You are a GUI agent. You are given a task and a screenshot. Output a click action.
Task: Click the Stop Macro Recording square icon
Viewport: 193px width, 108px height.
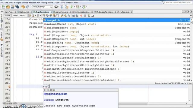tap(85, 16)
